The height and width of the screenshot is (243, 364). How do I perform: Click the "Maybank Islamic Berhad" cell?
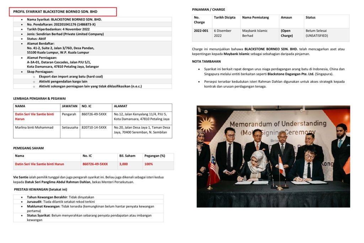click(255, 33)
